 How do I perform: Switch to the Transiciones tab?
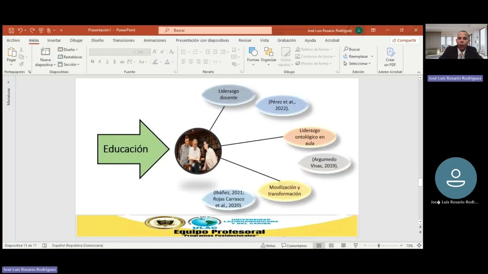[x=124, y=40]
